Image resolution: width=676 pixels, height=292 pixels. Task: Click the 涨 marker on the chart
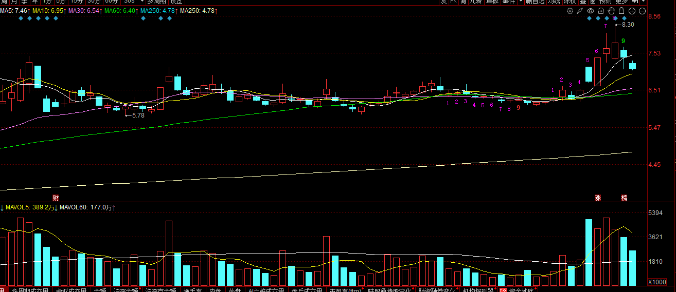pyautogui.click(x=598, y=198)
